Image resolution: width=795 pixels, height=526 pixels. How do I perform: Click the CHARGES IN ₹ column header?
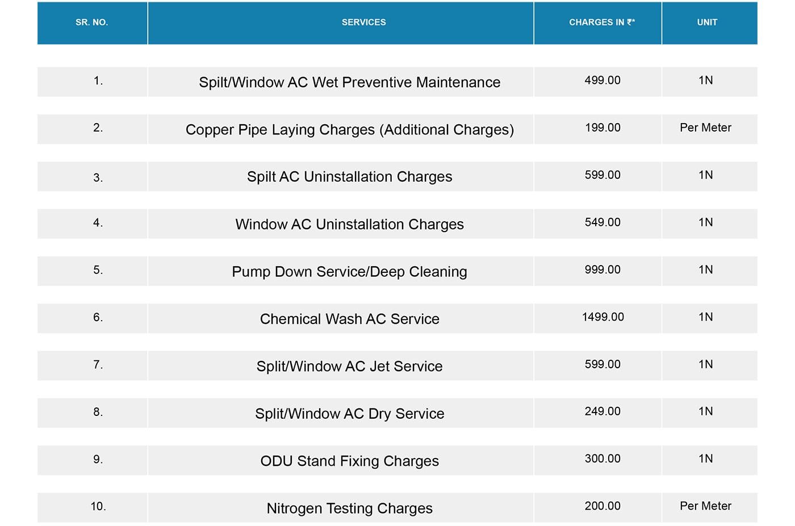pyautogui.click(x=602, y=23)
